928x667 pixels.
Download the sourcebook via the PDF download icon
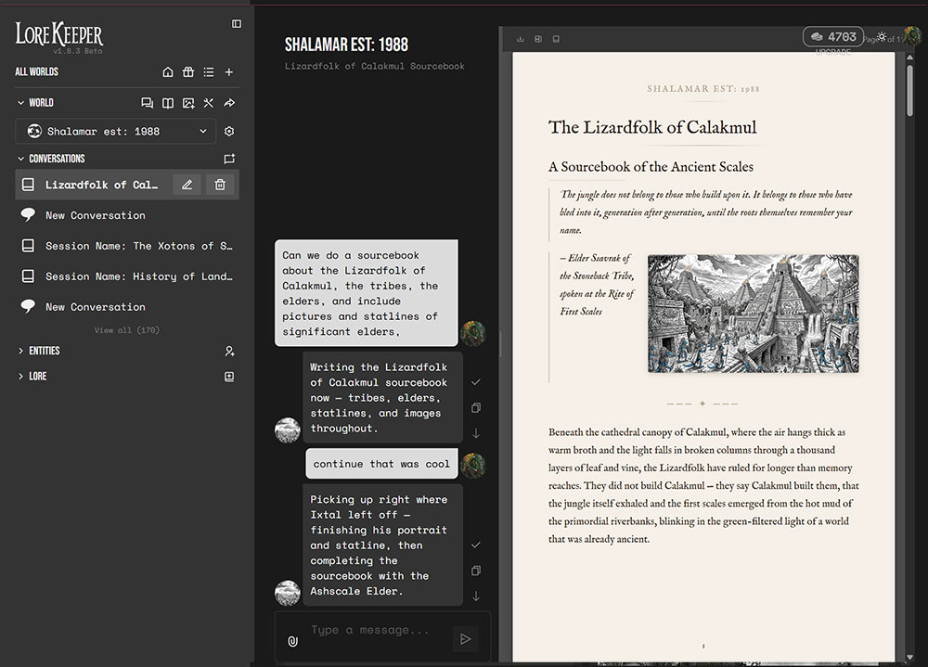520,39
